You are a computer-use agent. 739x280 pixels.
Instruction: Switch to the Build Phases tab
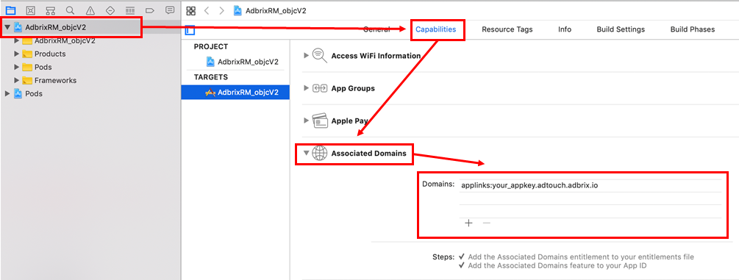pyautogui.click(x=693, y=29)
